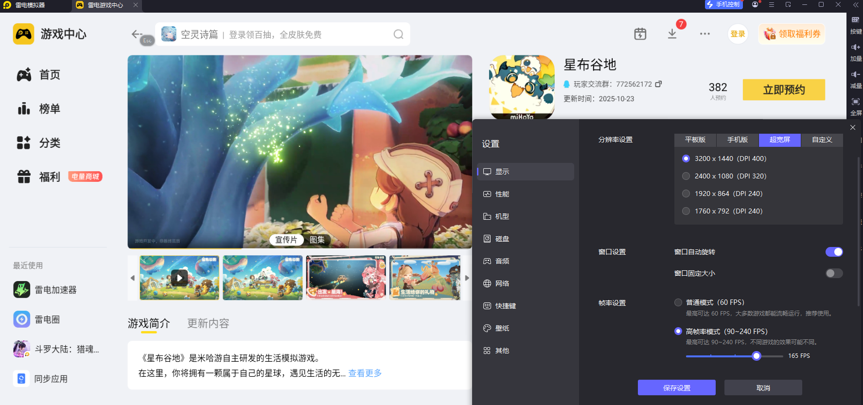
Task: Switch to 图集 gallery view
Action: (317, 240)
